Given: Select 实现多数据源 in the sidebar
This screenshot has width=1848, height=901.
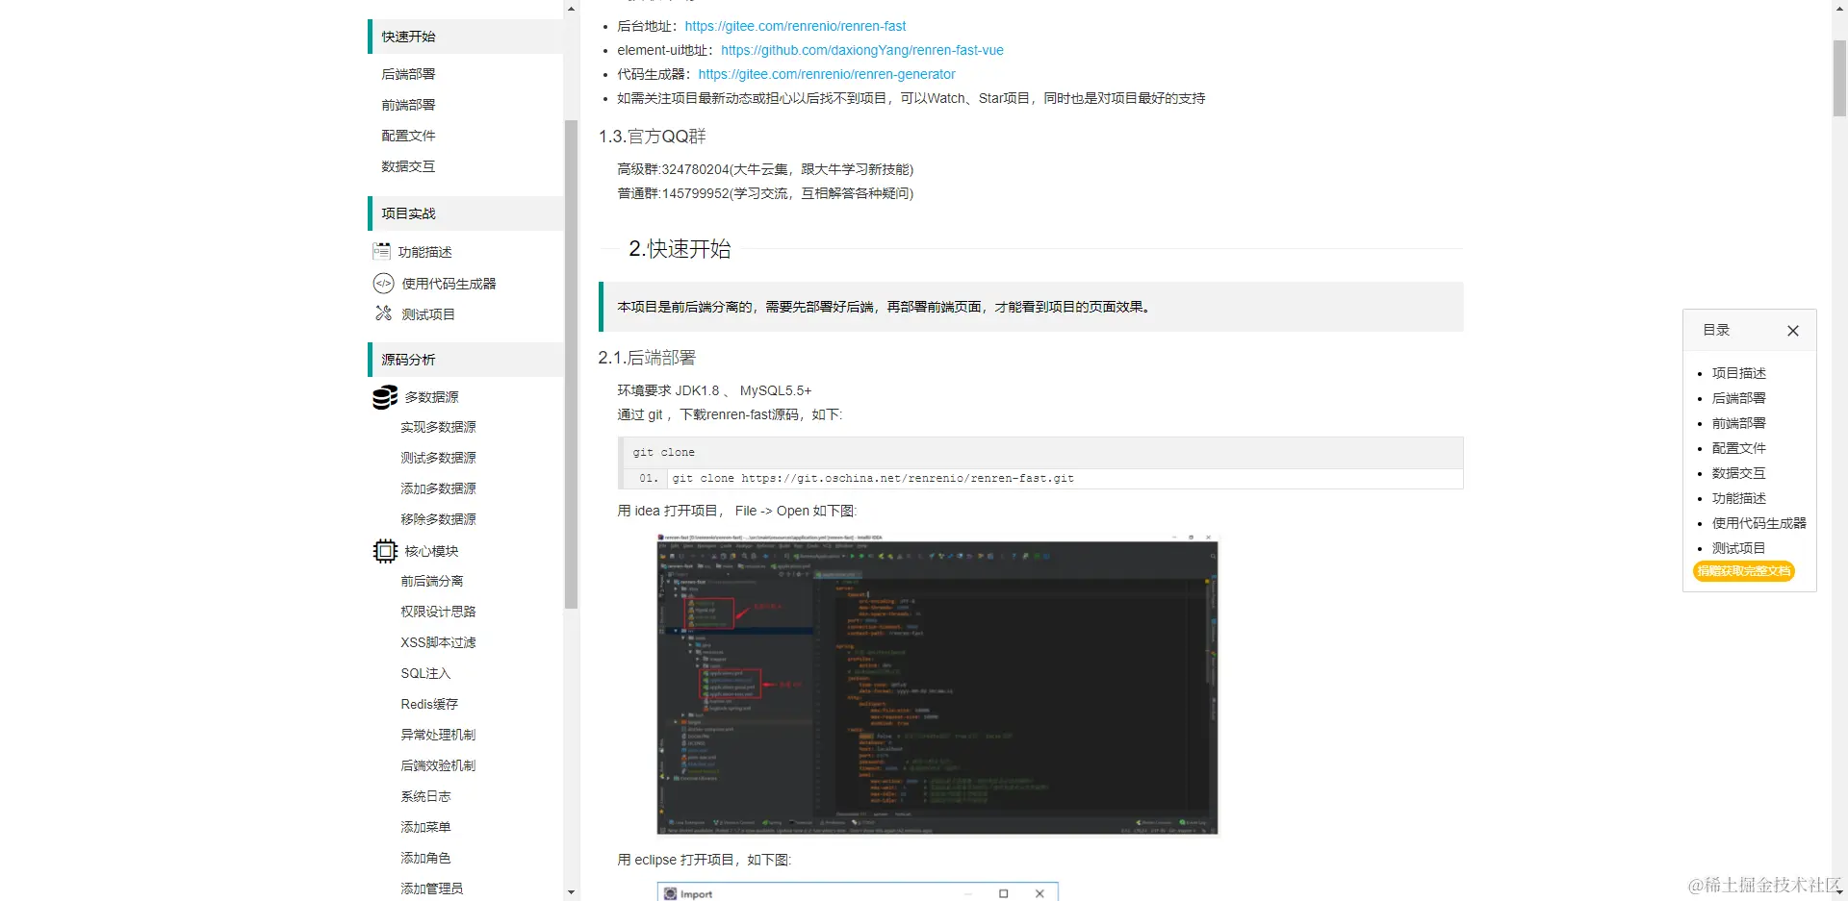Looking at the screenshot, I should click(x=438, y=427).
